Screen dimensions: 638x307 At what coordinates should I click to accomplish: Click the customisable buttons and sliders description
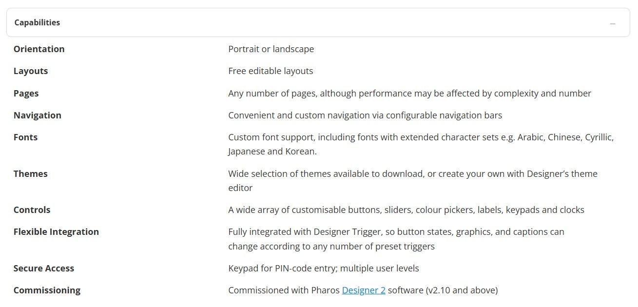coord(406,210)
